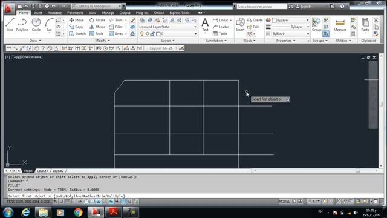The width and height of the screenshot is (387, 218).
Task: Click the Measure tool
Action: [x=340, y=25]
